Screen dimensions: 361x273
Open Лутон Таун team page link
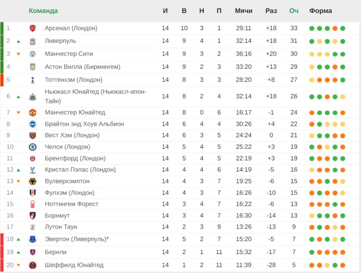coord(61,227)
